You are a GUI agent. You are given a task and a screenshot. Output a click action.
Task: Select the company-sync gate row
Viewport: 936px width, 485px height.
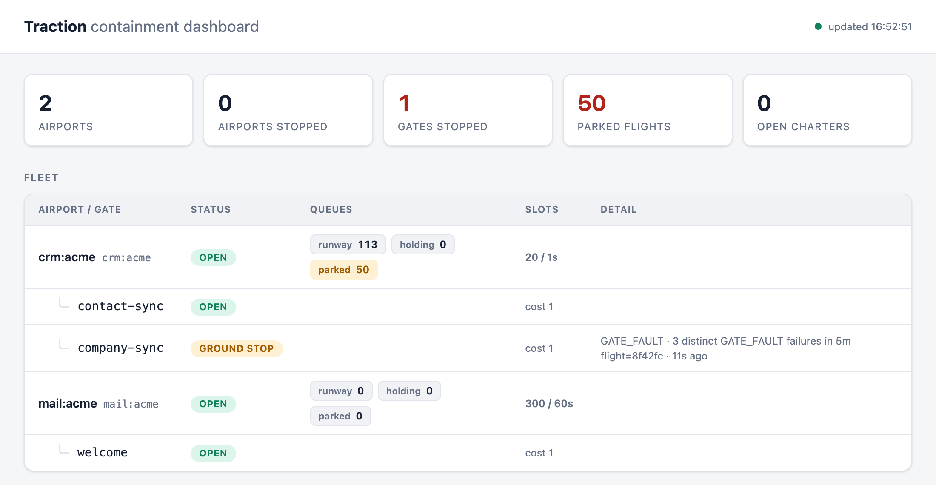click(468, 348)
